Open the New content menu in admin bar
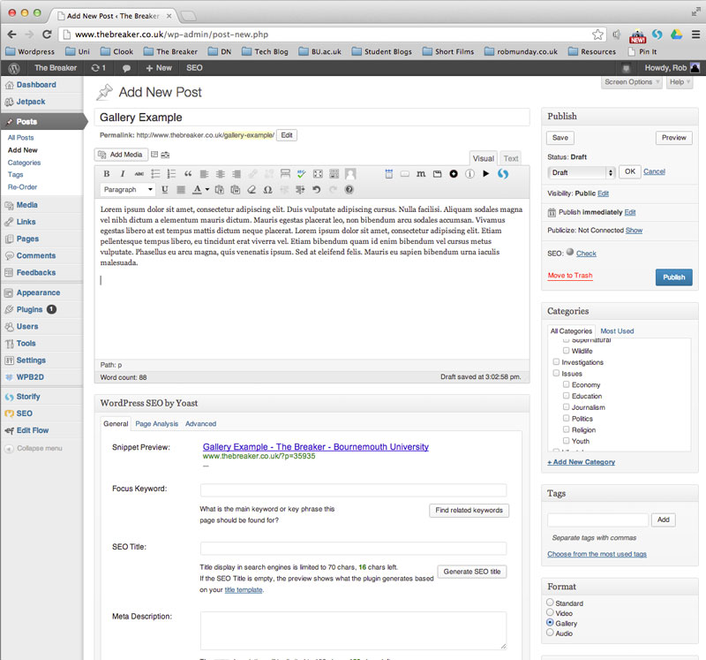The width and height of the screenshot is (706, 660). [159, 68]
